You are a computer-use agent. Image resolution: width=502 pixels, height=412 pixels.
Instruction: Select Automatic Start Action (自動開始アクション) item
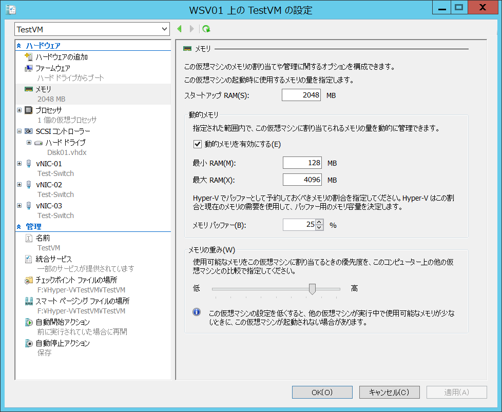[x=63, y=322]
